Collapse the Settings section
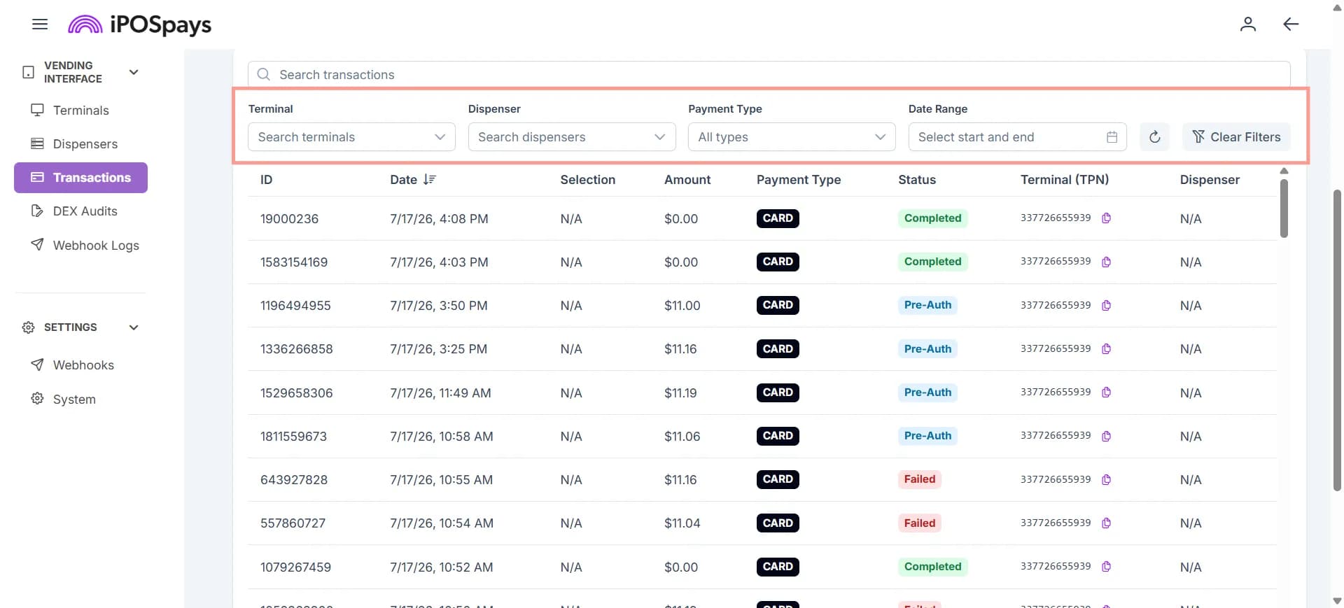Screen dimensions: 1344x608 pos(134,327)
